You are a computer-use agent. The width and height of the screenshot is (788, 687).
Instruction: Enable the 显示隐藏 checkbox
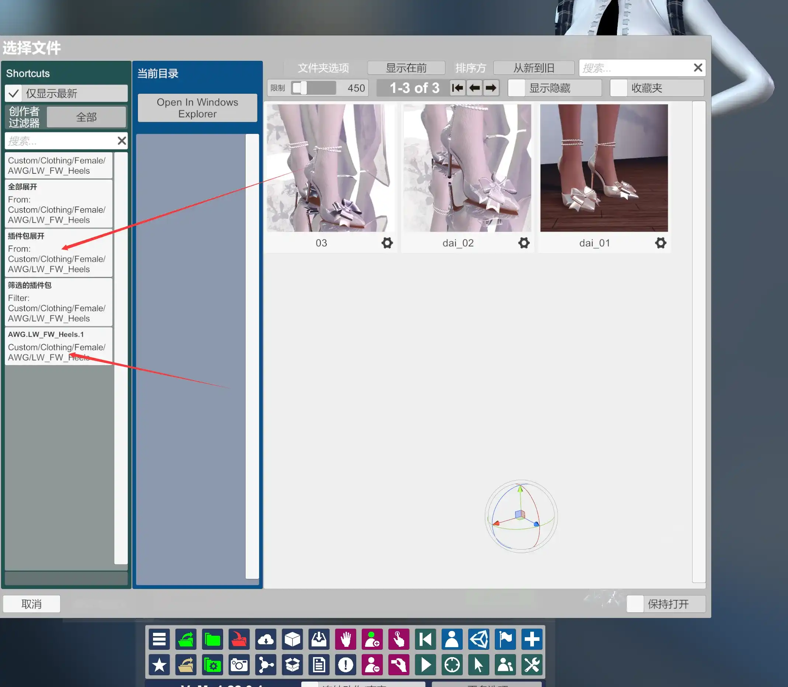[516, 88]
